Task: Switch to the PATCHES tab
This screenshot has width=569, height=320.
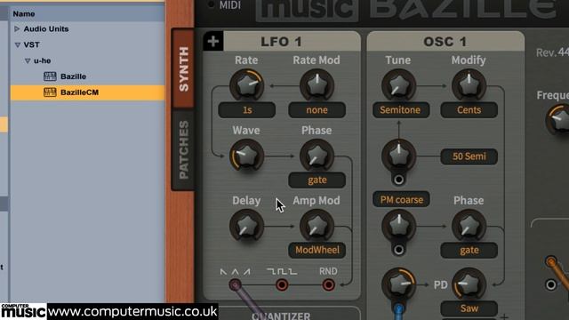Action: coord(183,149)
